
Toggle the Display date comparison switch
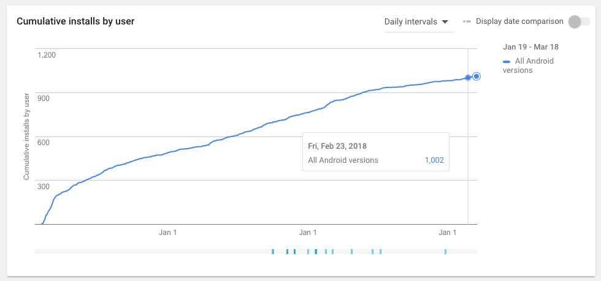pos(578,21)
